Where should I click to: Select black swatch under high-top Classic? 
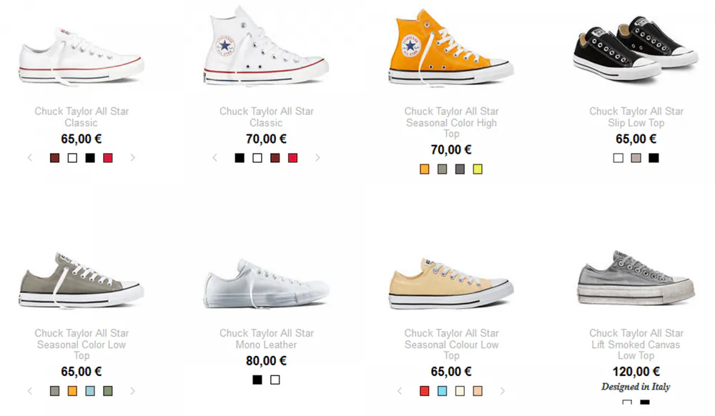pyautogui.click(x=240, y=158)
